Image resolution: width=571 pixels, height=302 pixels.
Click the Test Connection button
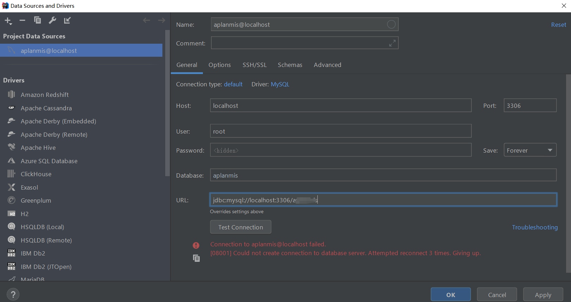tap(241, 227)
